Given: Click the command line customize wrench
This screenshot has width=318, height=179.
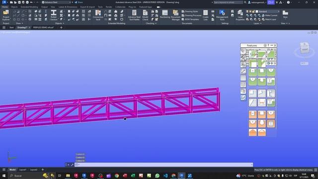Looking at the screenshot, I should click(72, 165).
